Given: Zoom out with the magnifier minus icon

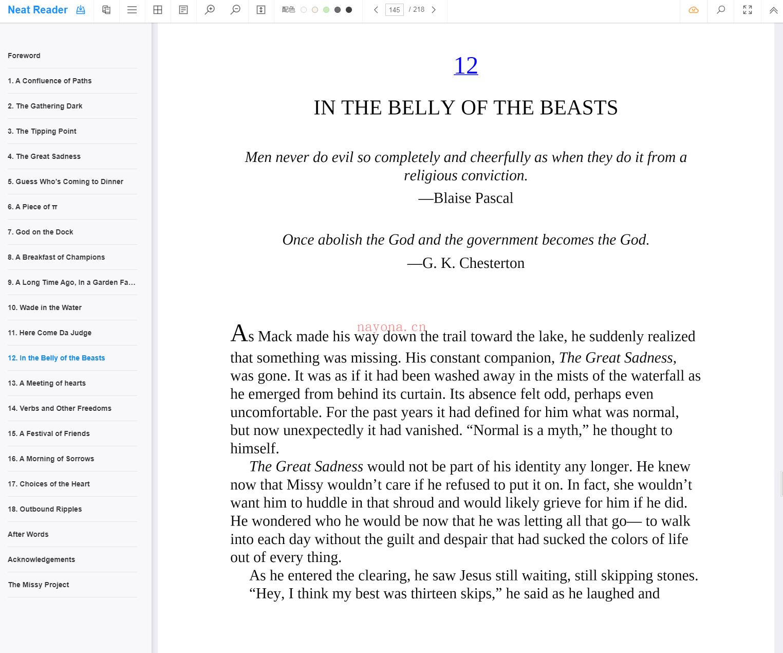Looking at the screenshot, I should point(235,10).
